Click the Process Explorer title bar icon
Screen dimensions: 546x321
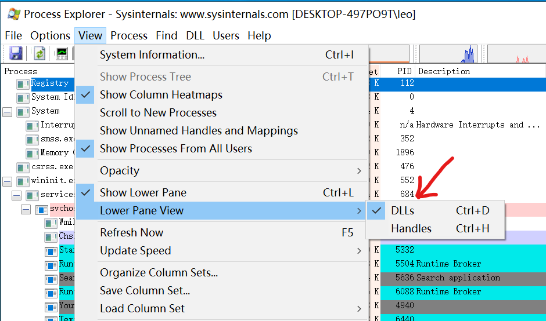14,14
